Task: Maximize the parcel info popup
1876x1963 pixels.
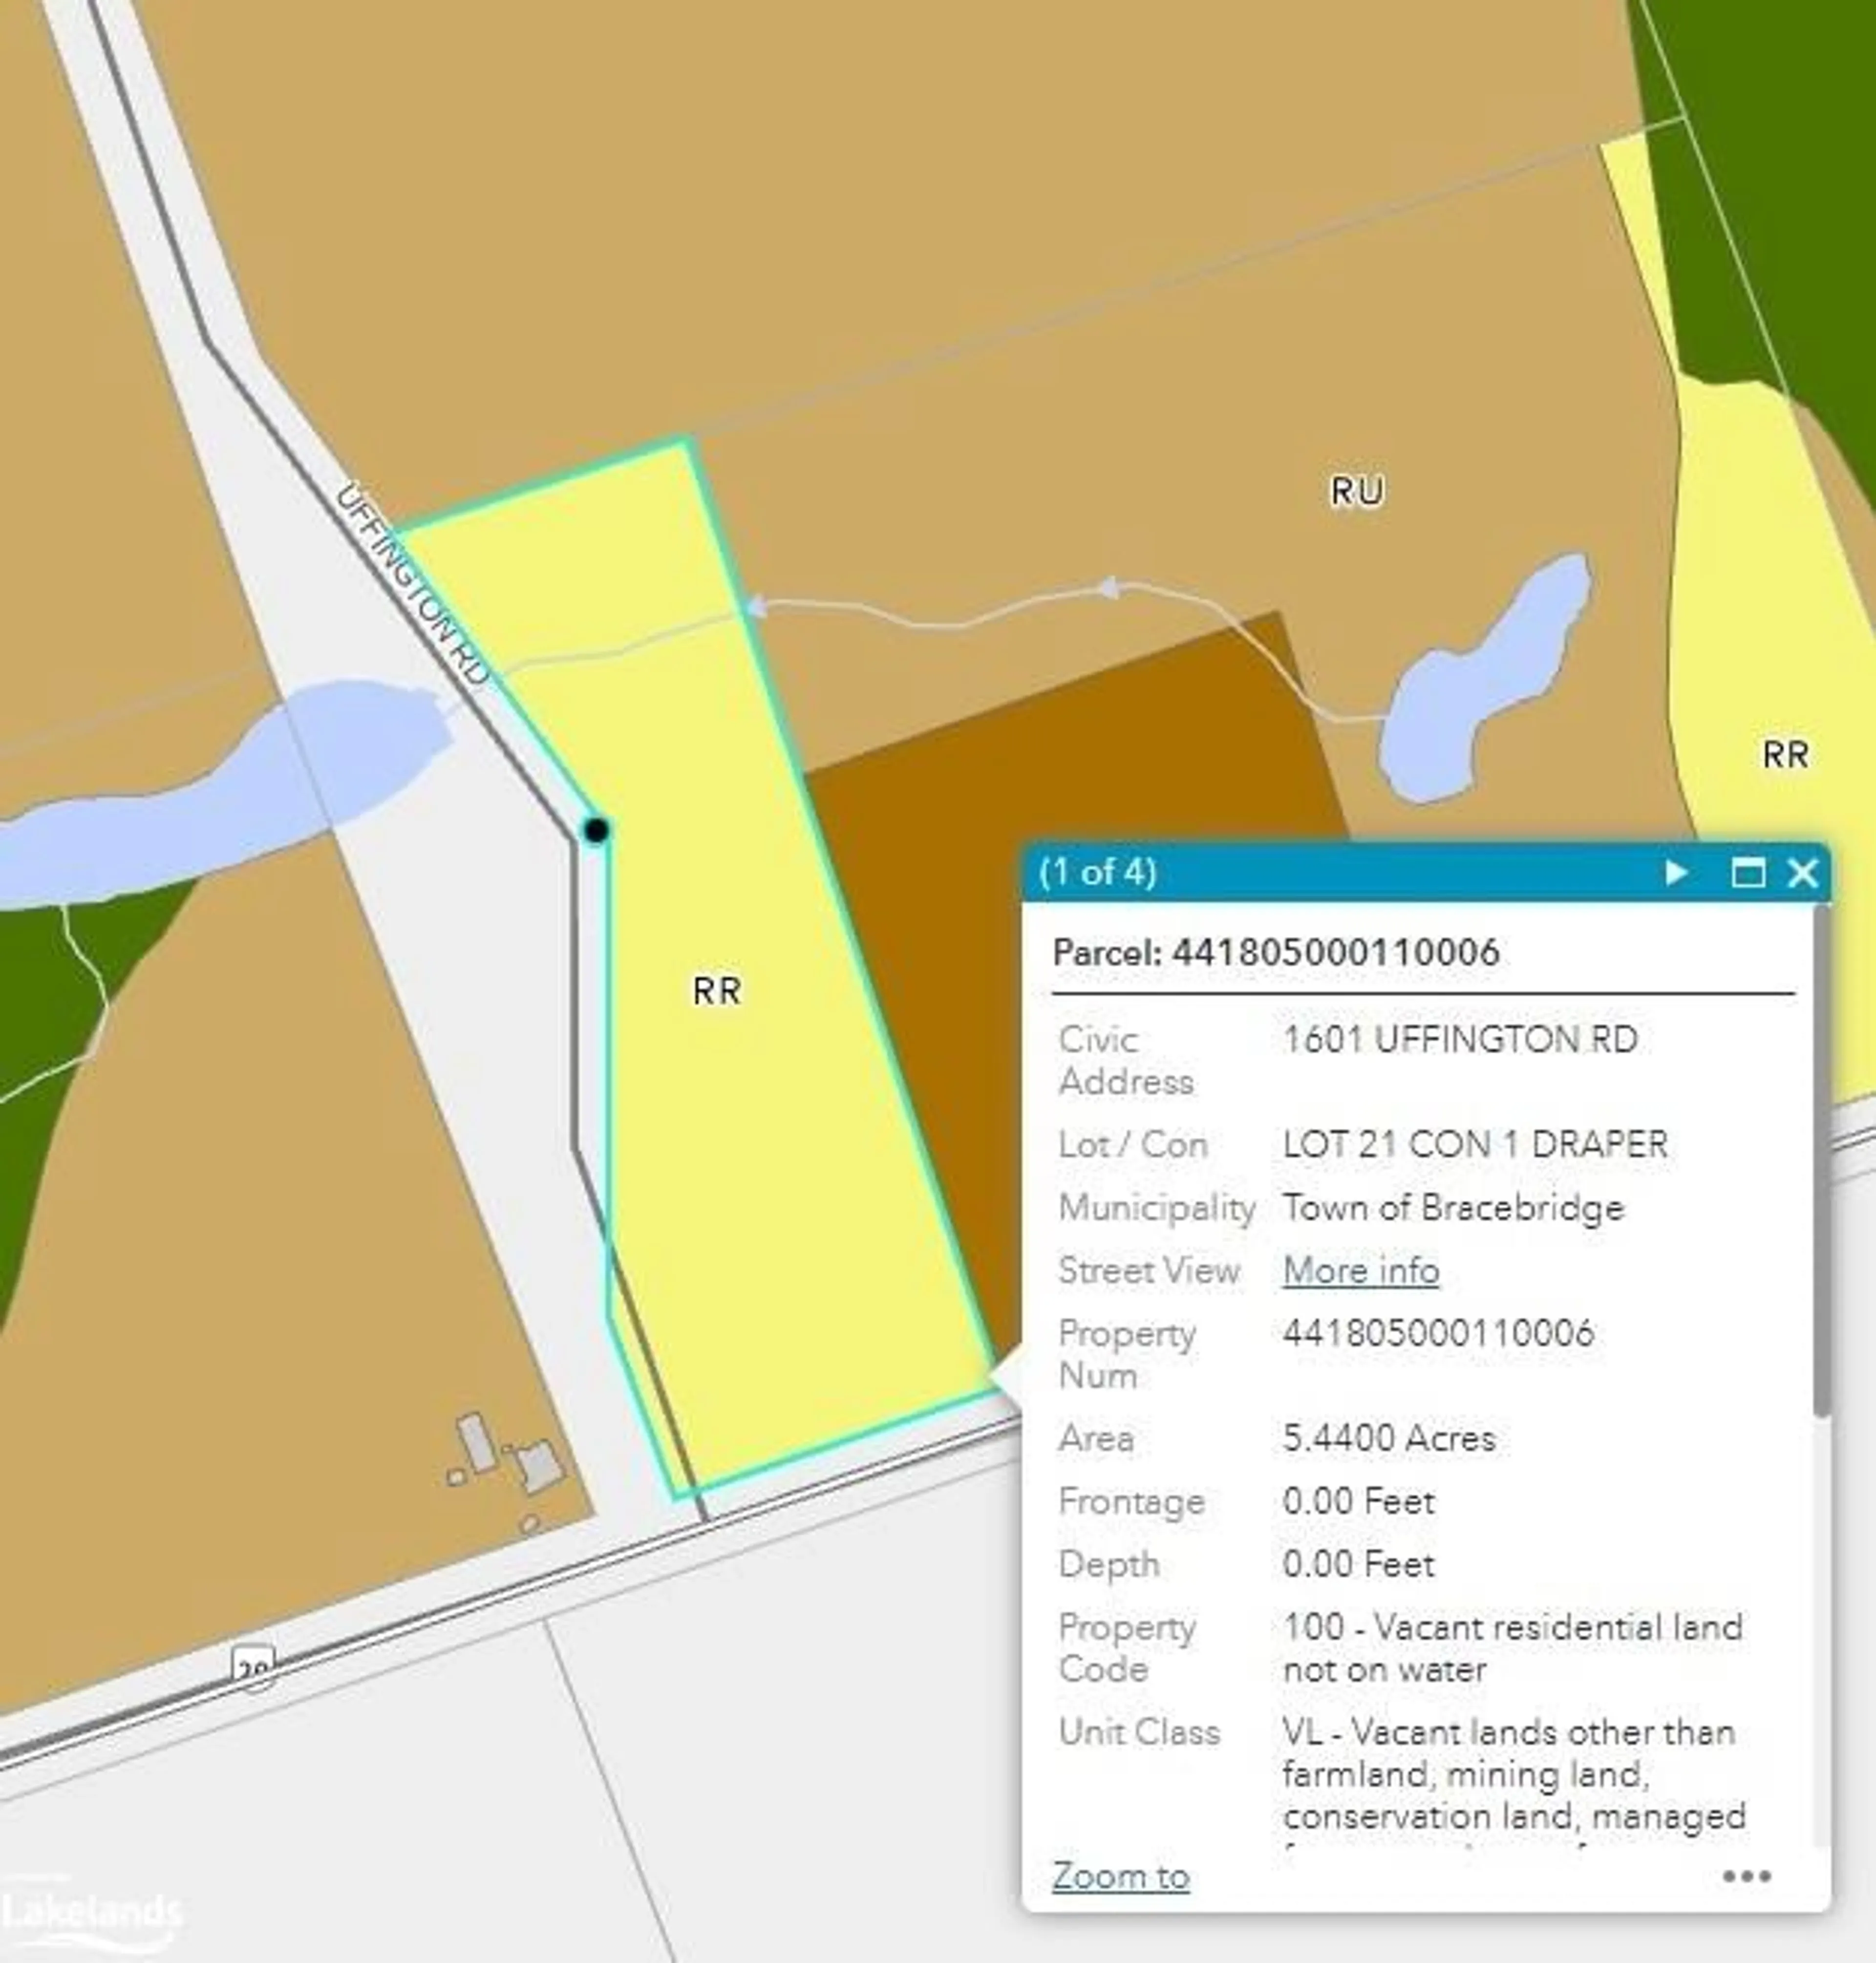Action: click(1747, 872)
